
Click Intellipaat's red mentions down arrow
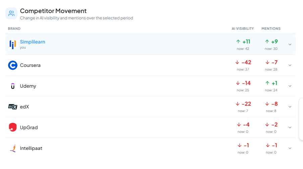[268, 145]
